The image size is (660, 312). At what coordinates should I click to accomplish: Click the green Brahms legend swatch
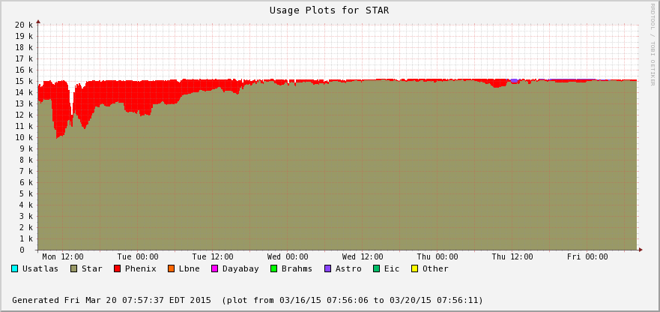tap(273, 268)
